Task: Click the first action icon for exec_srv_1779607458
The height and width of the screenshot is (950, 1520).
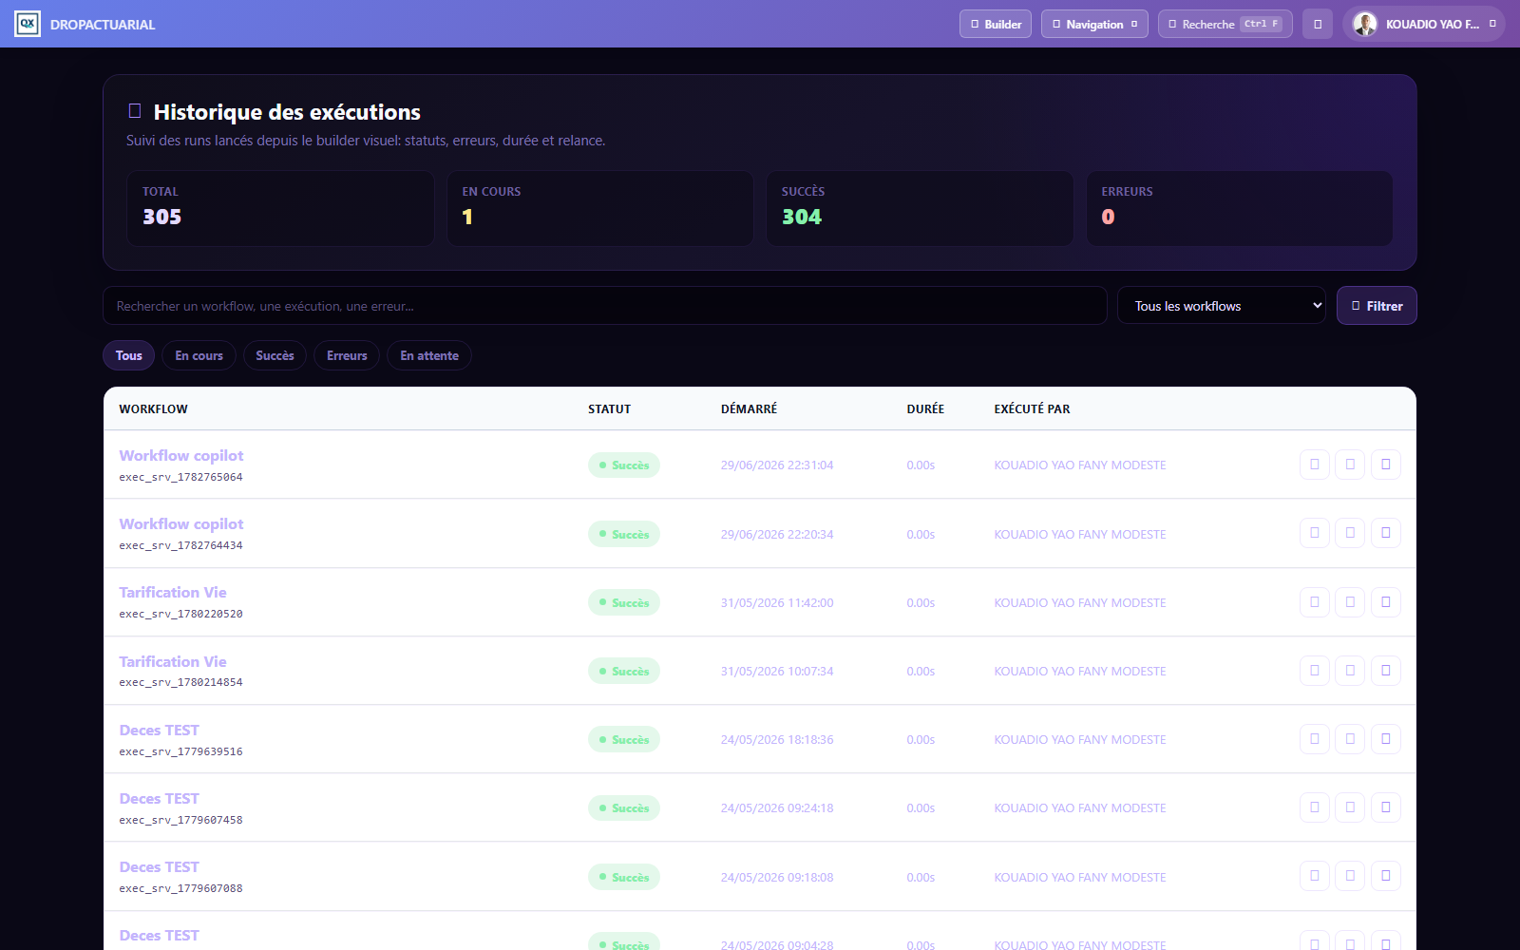Action: pyautogui.click(x=1315, y=807)
